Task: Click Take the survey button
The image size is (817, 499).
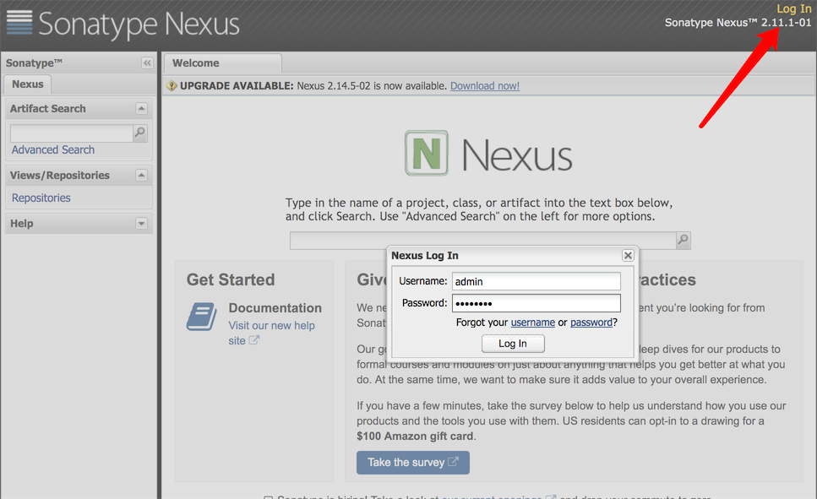Action: pyautogui.click(x=412, y=463)
